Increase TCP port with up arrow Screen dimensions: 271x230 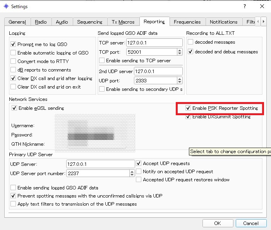pos(180,50)
